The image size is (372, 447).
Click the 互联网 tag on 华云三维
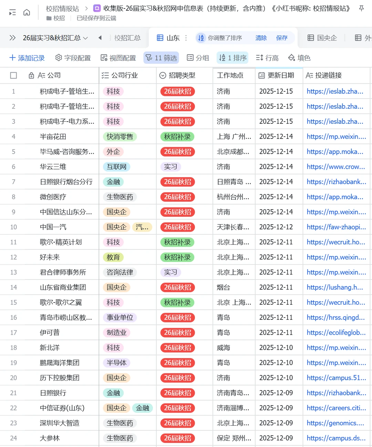pyautogui.click(x=116, y=167)
